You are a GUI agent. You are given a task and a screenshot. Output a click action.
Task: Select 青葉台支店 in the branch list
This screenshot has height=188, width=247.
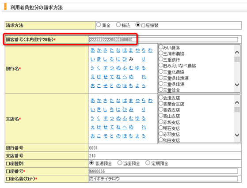(x=161, y=103)
